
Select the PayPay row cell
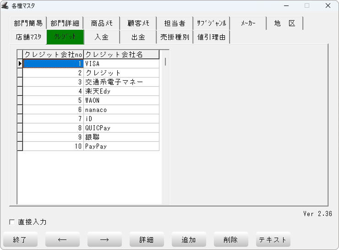point(121,146)
